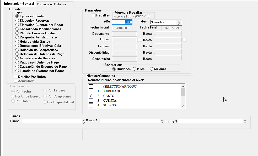Screen dimensions: 258x156
Task: Check the Detallar Por Rubro box
Action: click(16, 77)
